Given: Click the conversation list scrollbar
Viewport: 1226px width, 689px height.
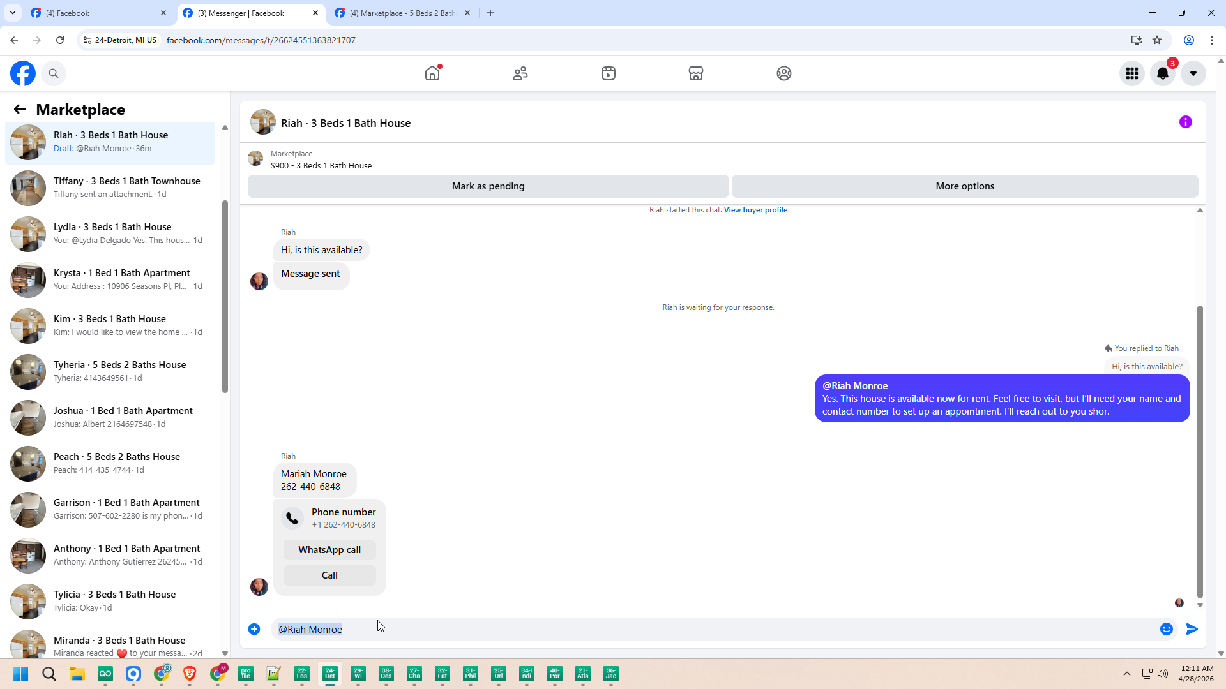Looking at the screenshot, I should [x=225, y=296].
